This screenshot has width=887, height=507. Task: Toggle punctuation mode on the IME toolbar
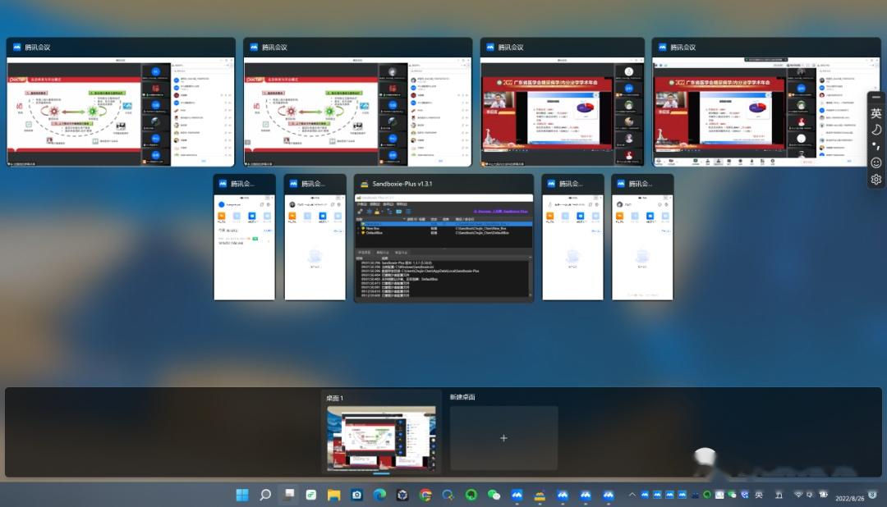pos(876,146)
